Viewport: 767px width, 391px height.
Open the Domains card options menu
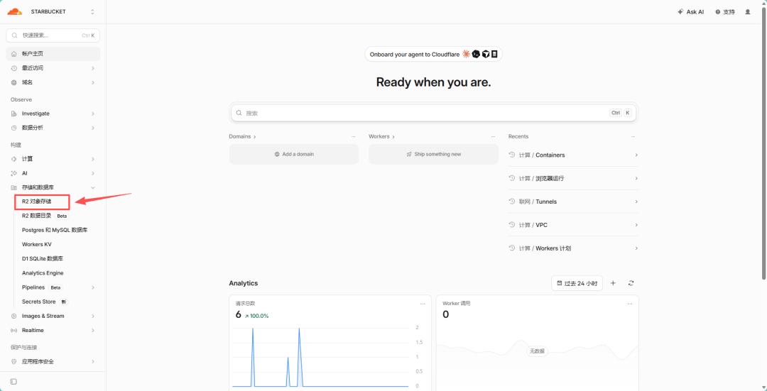354,136
